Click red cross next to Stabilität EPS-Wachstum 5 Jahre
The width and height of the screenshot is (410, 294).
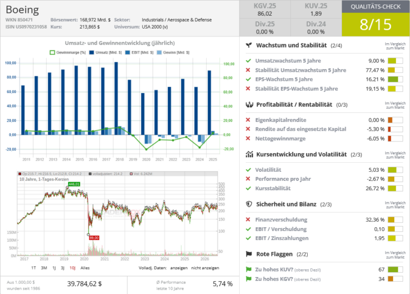pos(248,89)
